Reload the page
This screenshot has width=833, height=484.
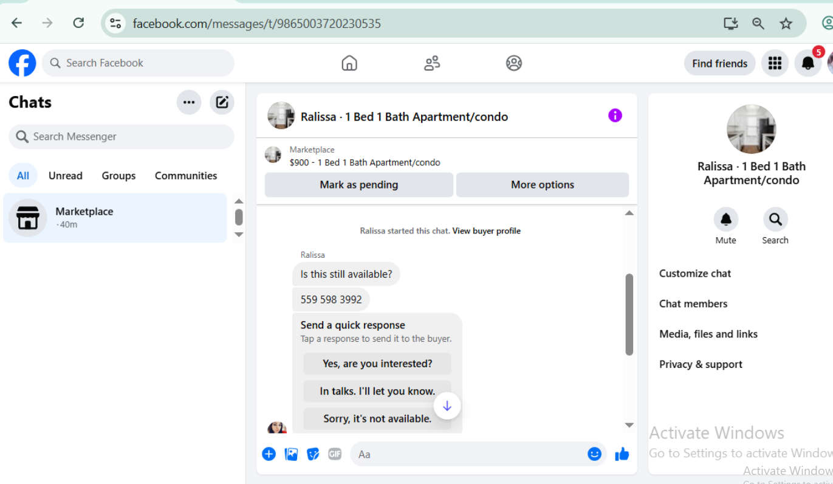click(x=78, y=23)
